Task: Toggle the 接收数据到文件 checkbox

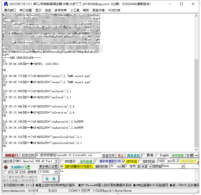Action: coord(96,161)
